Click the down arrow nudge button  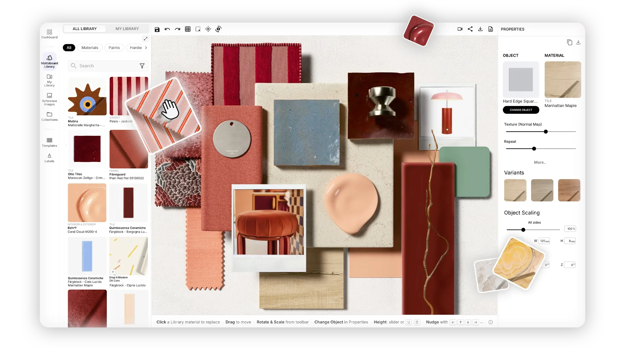(x=468, y=322)
